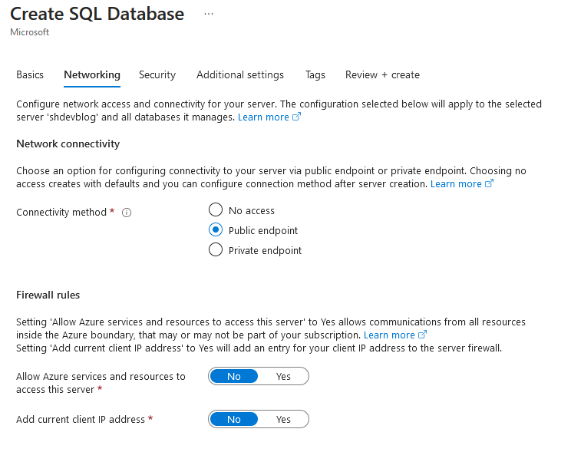Click the Allow Azure services and resources label
The image size is (561, 452).
coord(101,383)
